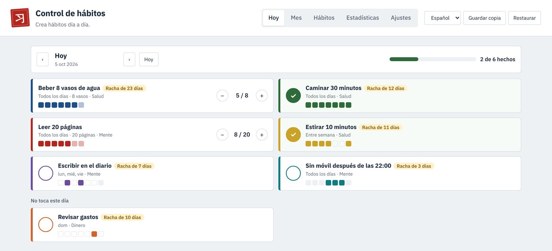This screenshot has width=552, height=251.
Task: Increase water glasses count with plus
Action: click(x=262, y=96)
